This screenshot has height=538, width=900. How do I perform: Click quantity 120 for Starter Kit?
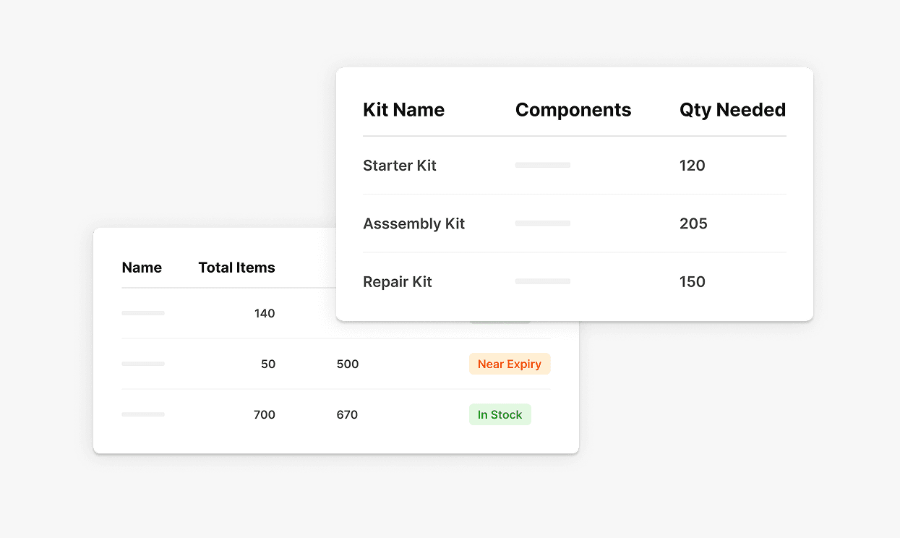tap(693, 166)
